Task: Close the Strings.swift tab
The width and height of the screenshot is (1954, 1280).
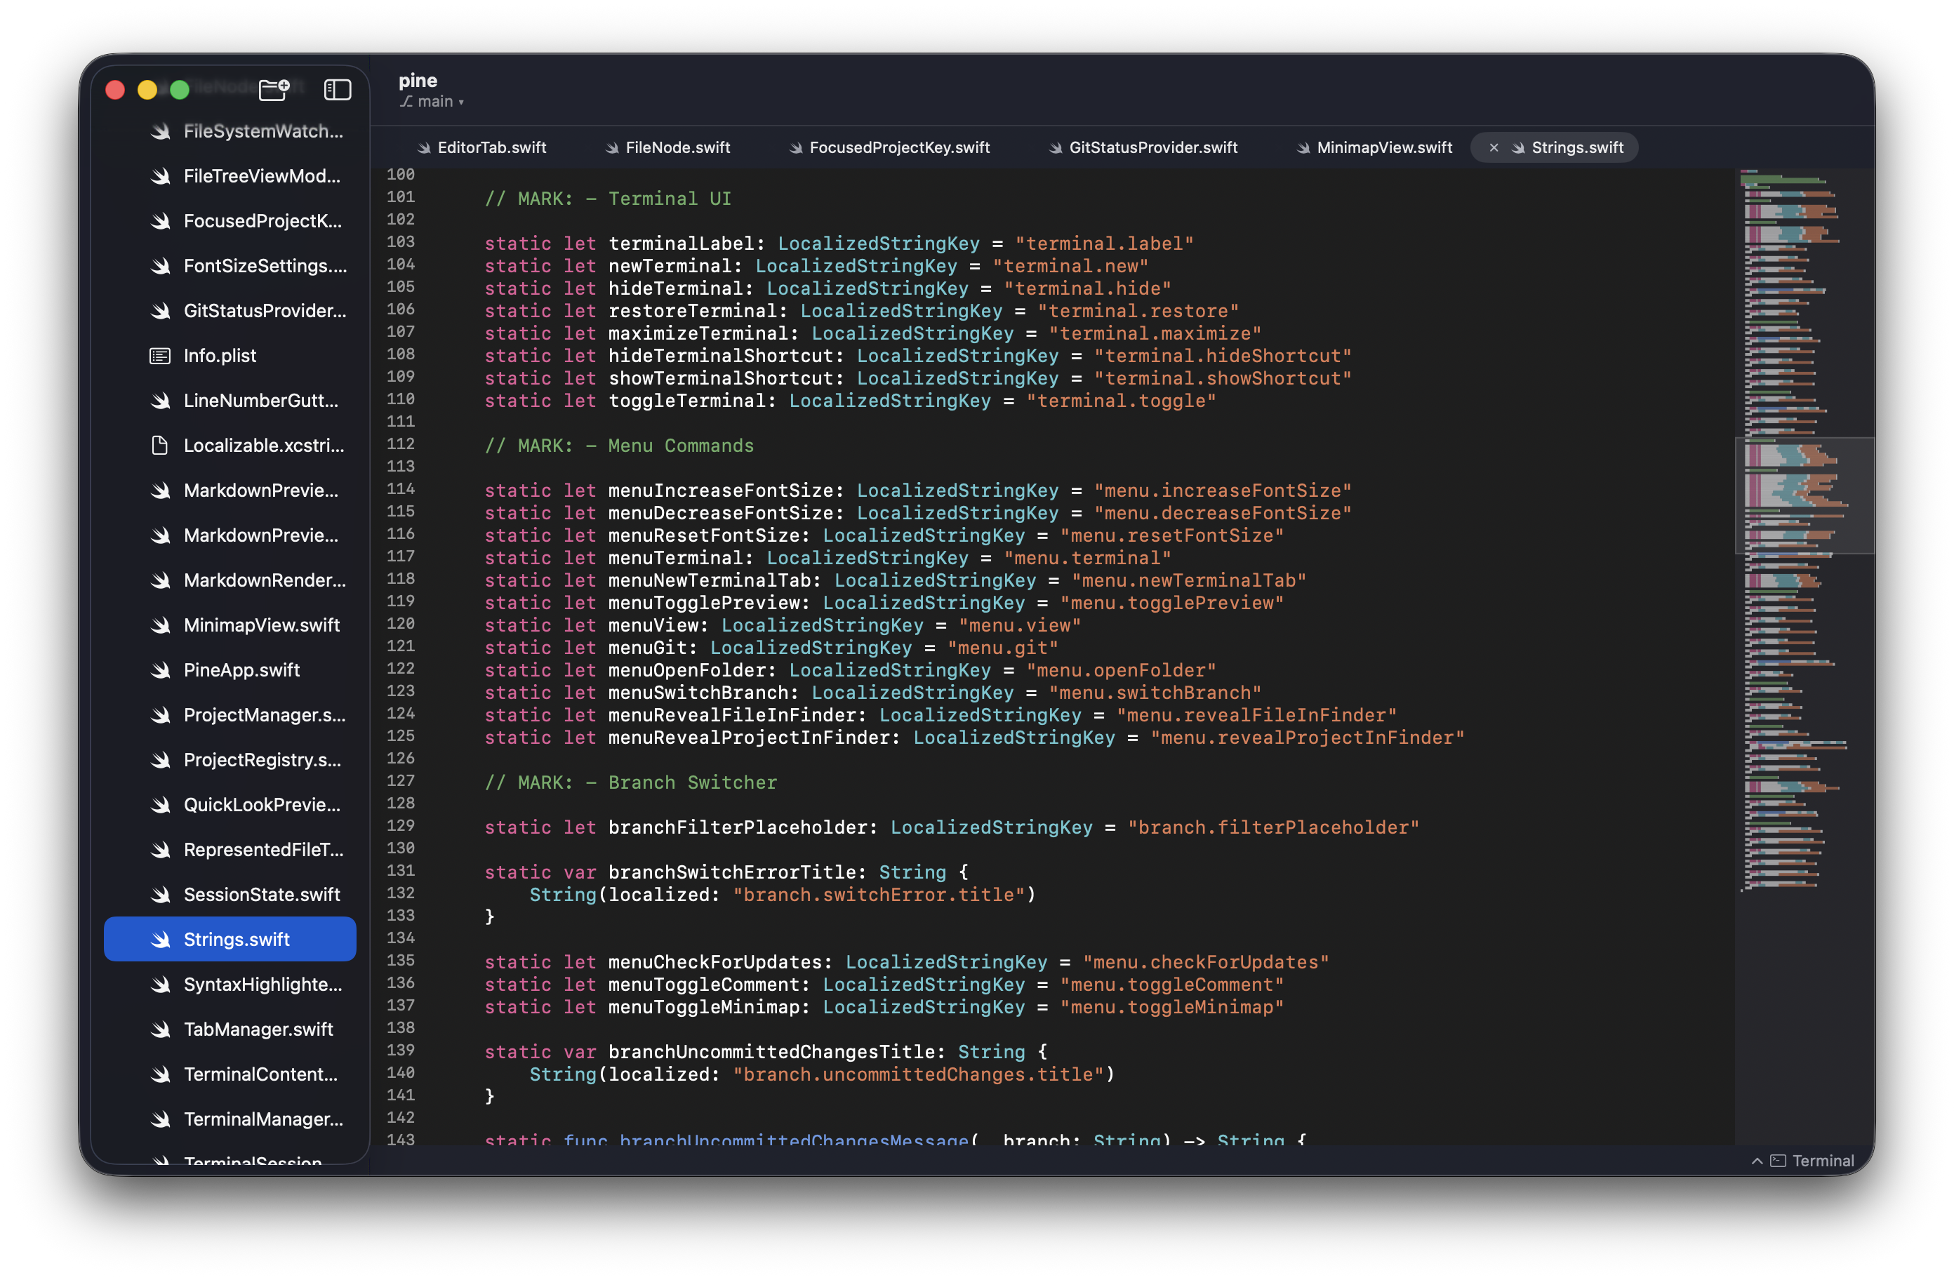Action: [x=1494, y=148]
